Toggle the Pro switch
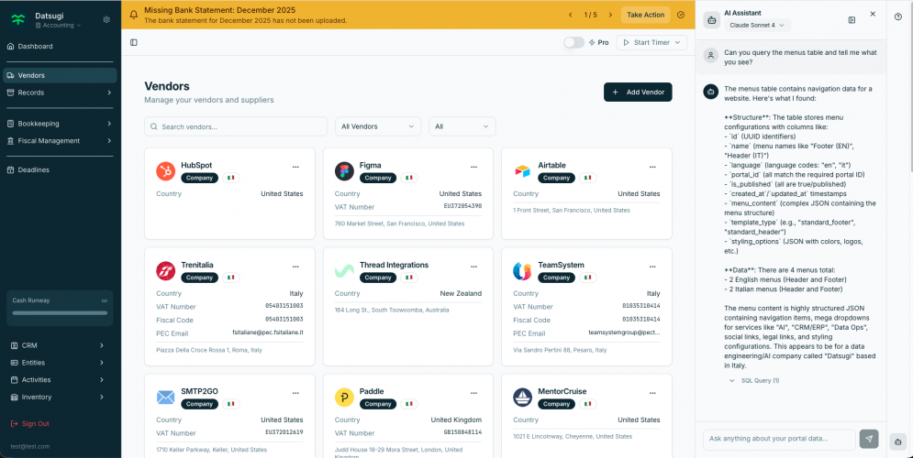Viewport: 913px width, 458px height. point(573,42)
